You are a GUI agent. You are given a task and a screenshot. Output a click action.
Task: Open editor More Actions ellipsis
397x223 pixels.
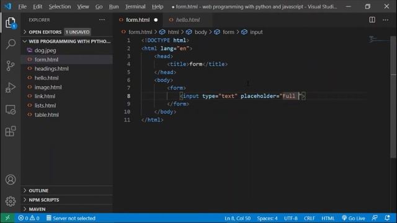click(385, 20)
